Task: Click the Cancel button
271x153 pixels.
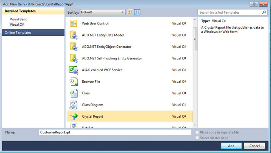Action: tap(254, 146)
